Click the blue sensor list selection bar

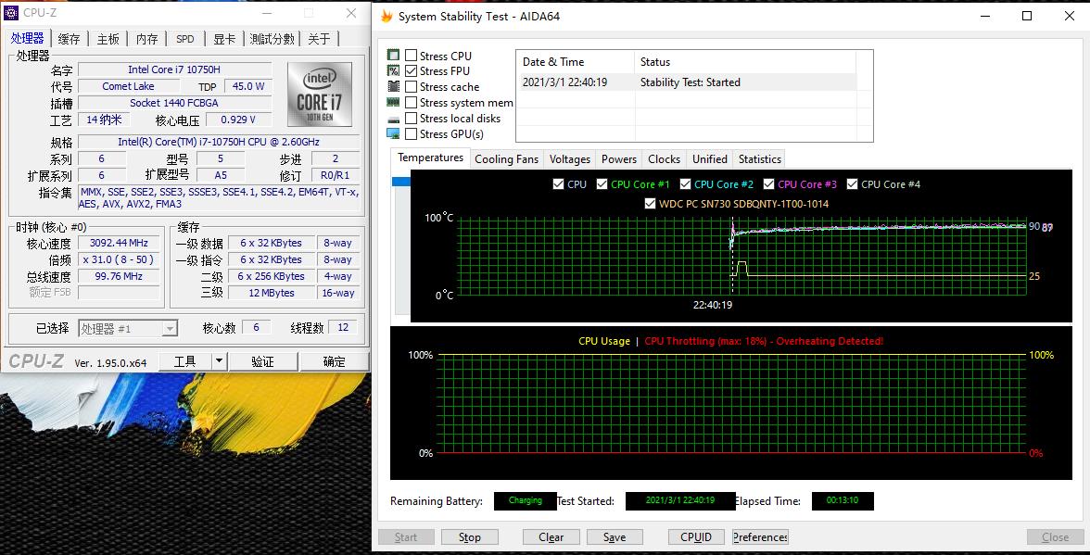click(401, 182)
